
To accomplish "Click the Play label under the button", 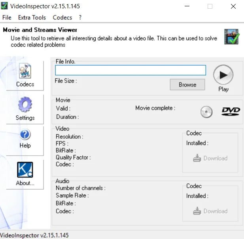I will (223, 89).
